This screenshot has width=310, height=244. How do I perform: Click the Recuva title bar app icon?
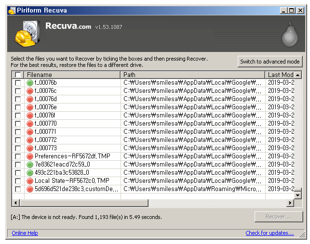pyautogui.click(x=12, y=11)
